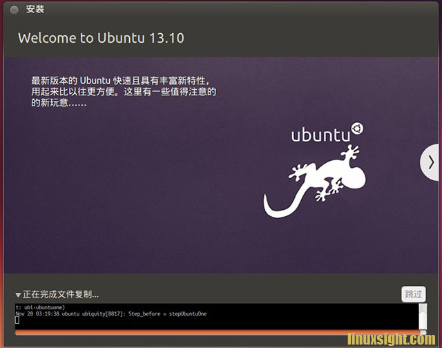Screen dimensions: 442x348
Task: Click the installer window's round title button
Action: pos(14,10)
